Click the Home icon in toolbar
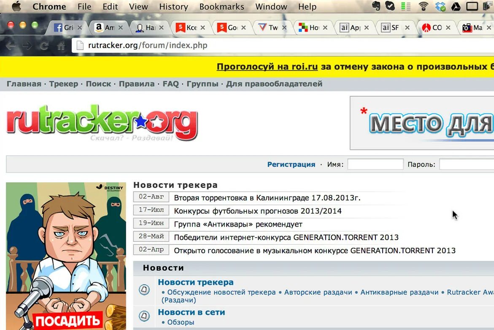494x330 pixels. [61, 46]
